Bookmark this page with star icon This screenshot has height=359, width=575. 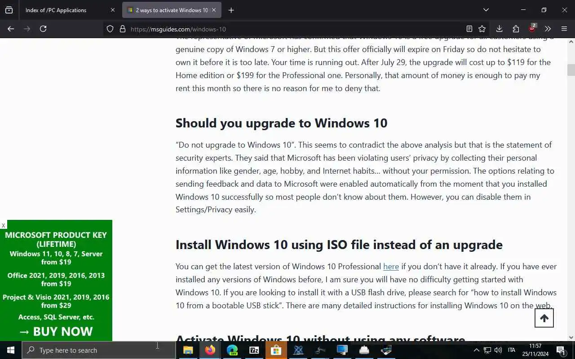[482, 29]
